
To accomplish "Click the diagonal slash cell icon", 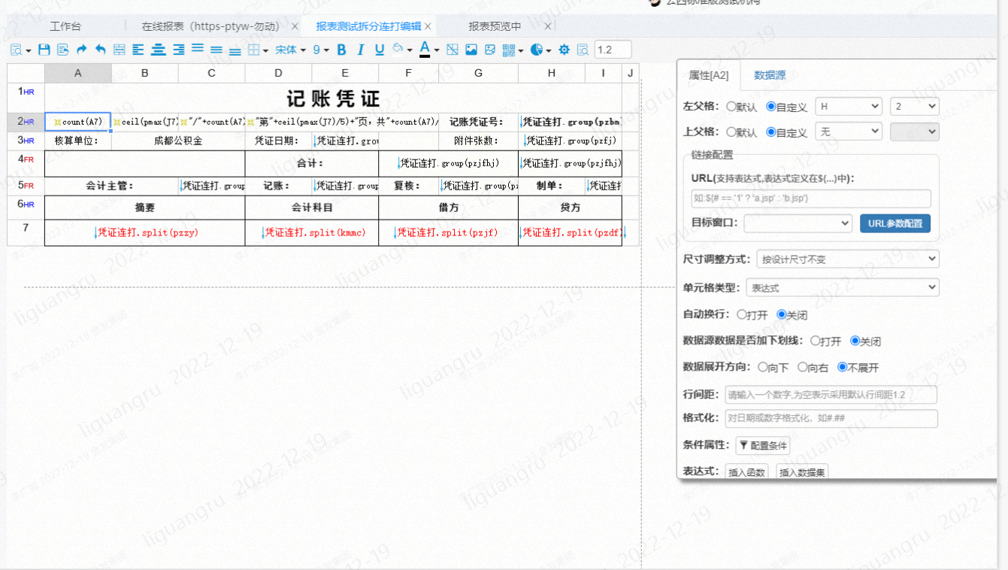I will tap(453, 50).
